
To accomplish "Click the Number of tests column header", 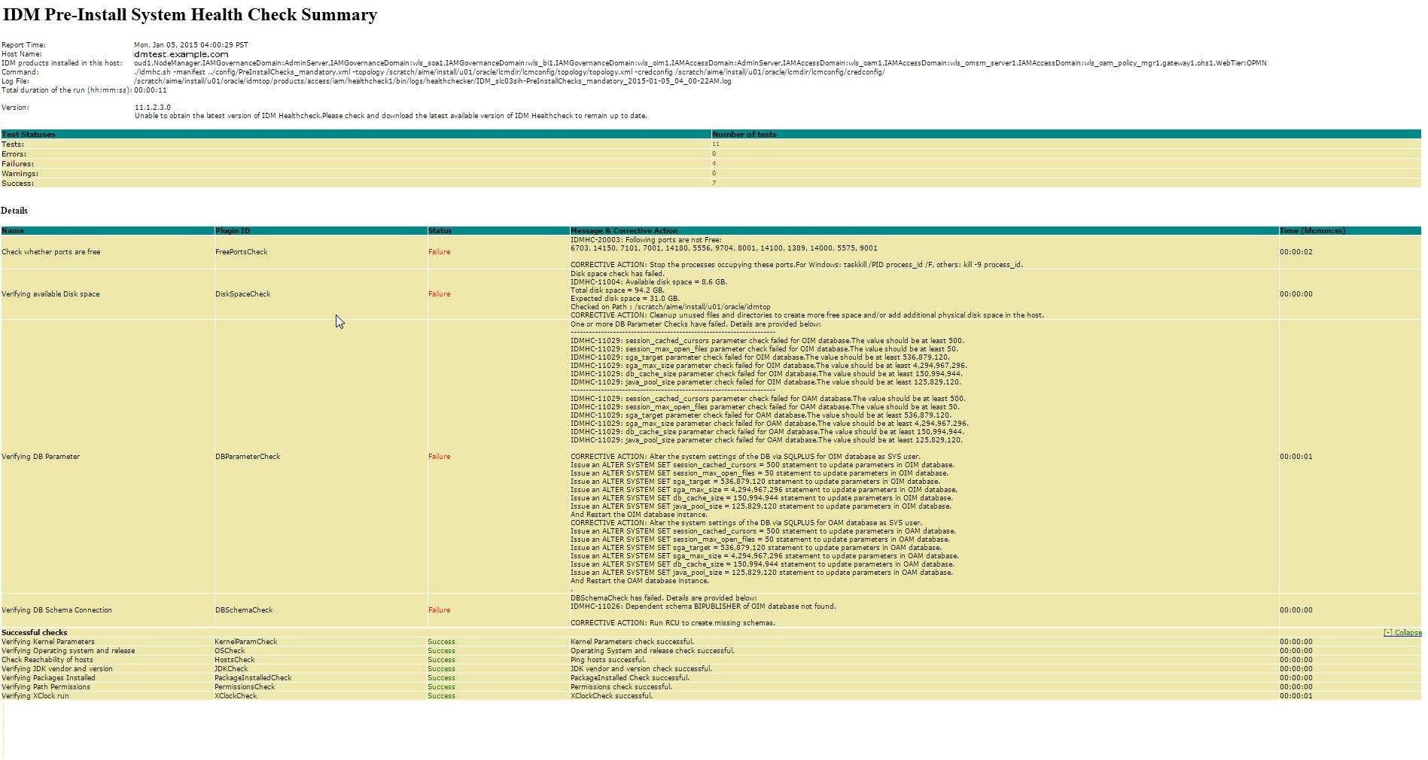I will click(744, 135).
